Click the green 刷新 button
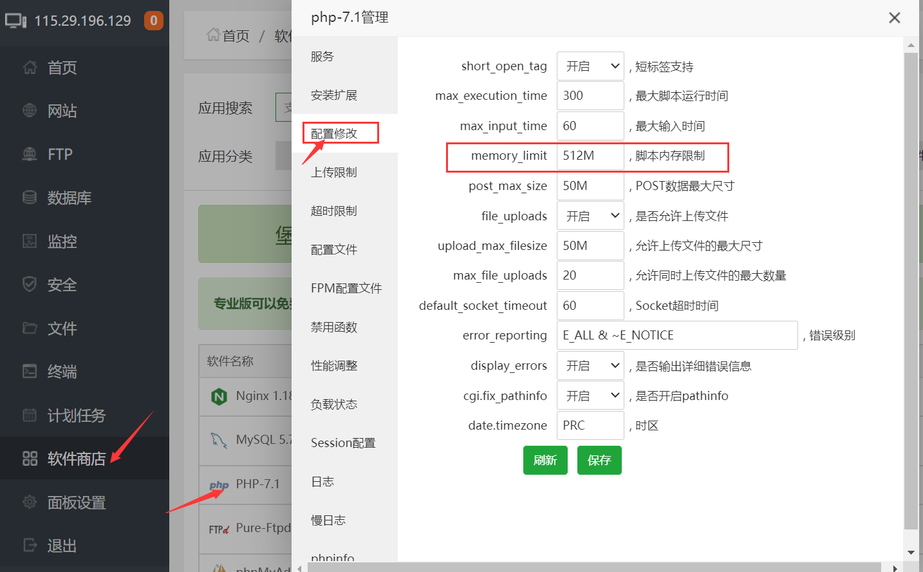This screenshot has width=923, height=572. click(x=545, y=460)
